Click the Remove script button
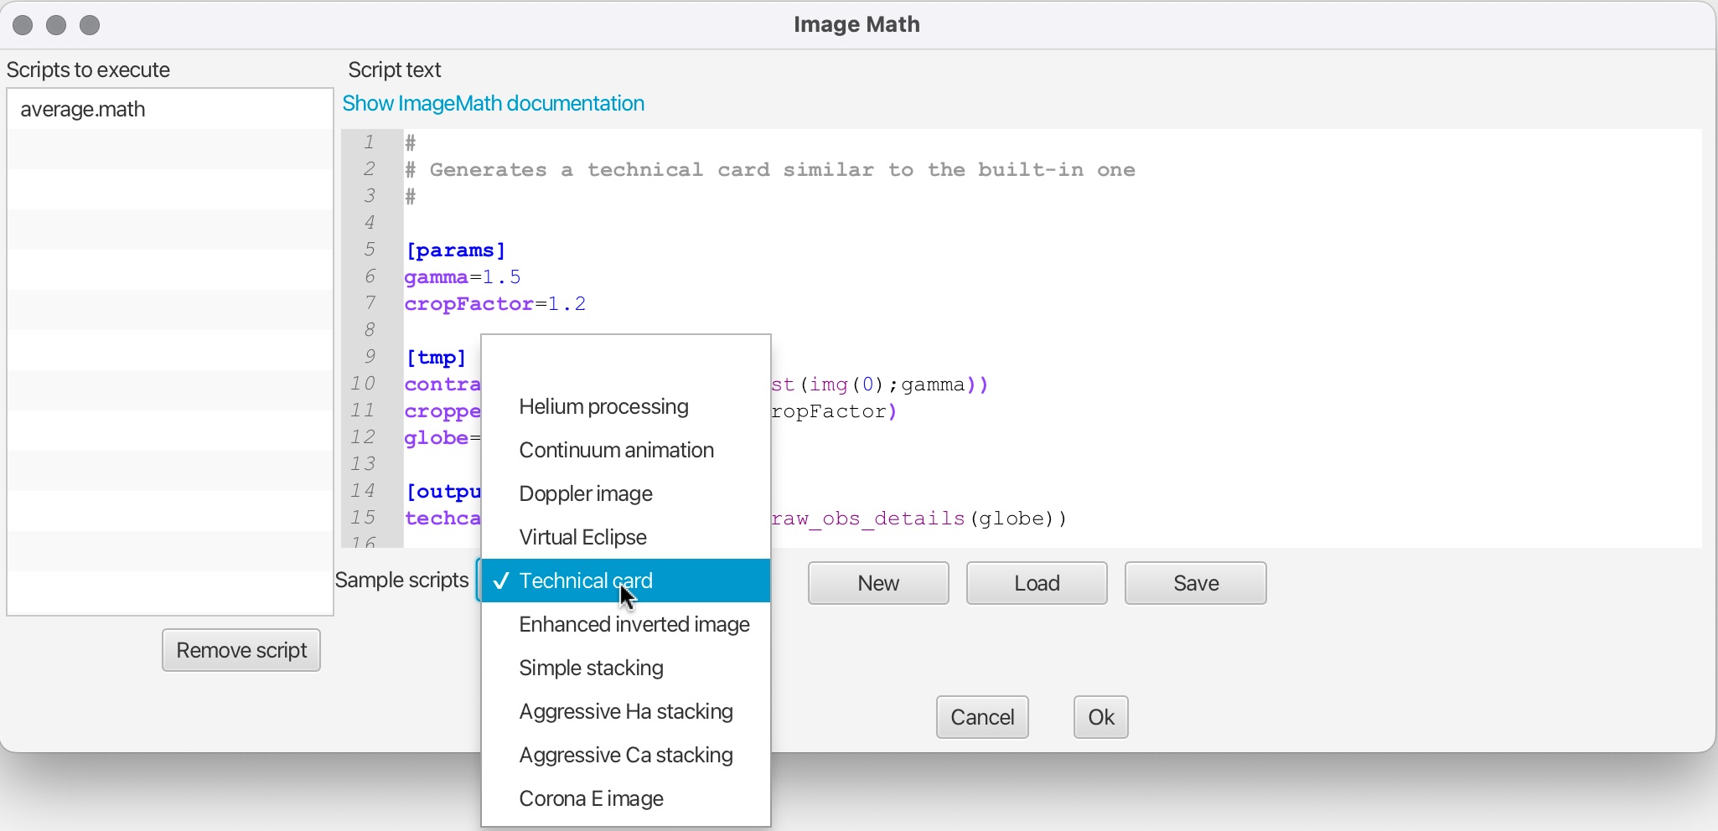This screenshot has height=831, width=1718. coord(241,650)
